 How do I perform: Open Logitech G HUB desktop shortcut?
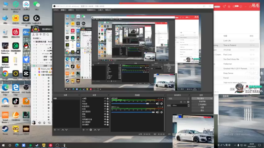click(36, 19)
